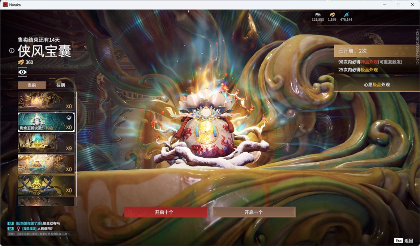Click the checkmark badge on the selected treasure

(69, 117)
